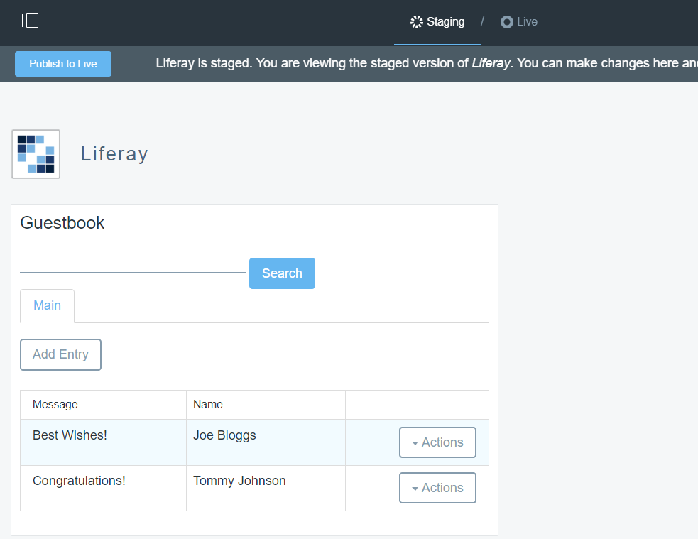Image resolution: width=698 pixels, height=539 pixels.
Task: Click the Live circle icon
Action: coord(506,22)
